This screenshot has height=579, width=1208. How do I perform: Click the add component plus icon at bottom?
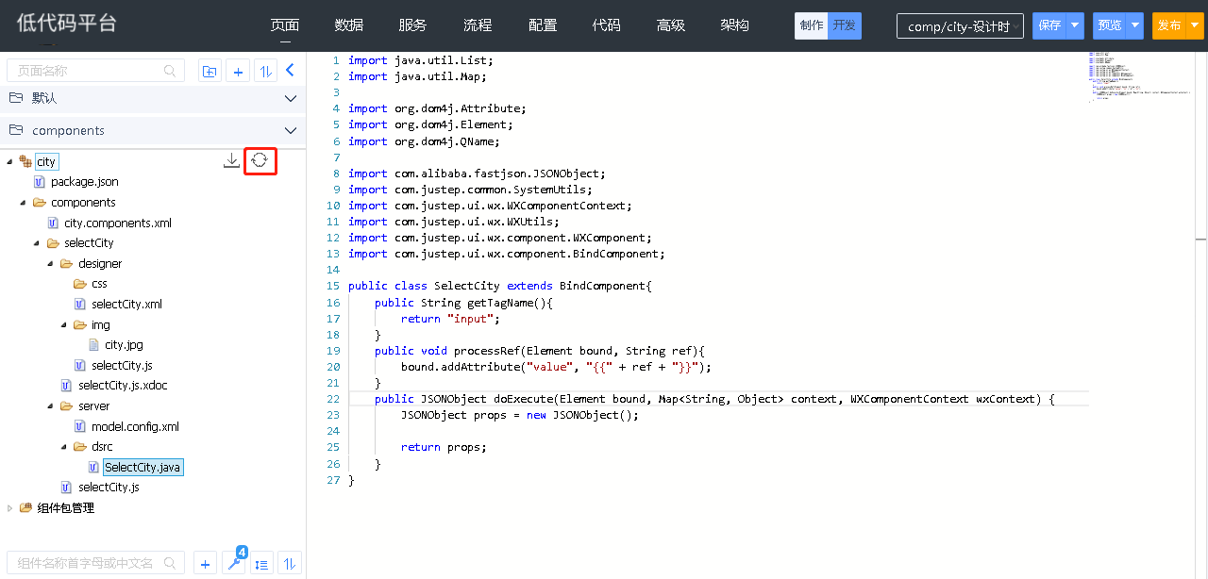click(x=205, y=564)
